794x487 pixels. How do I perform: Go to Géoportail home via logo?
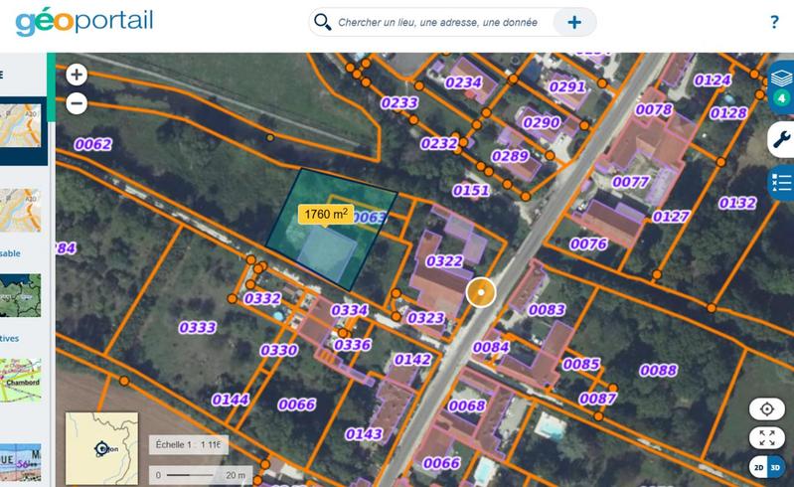83,20
